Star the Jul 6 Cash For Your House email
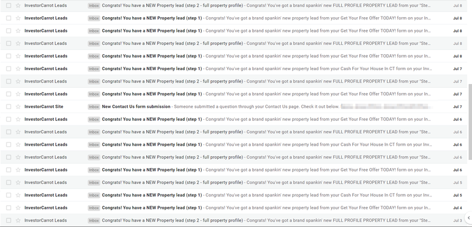Image resolution: width=472 pixels, height=227 pixels. 18,144
